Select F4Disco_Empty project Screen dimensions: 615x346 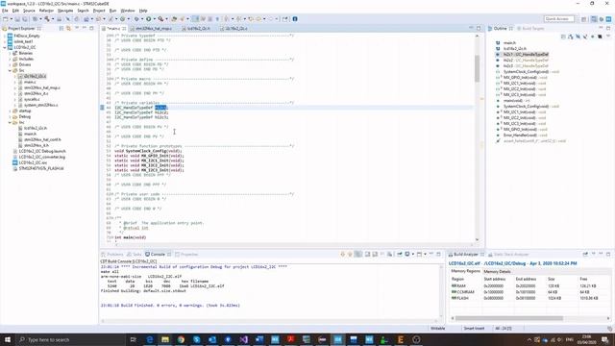click(27, 36)
